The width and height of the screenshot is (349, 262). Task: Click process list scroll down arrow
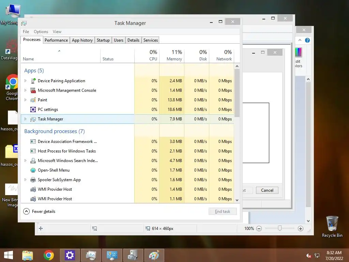pos(237,200)
